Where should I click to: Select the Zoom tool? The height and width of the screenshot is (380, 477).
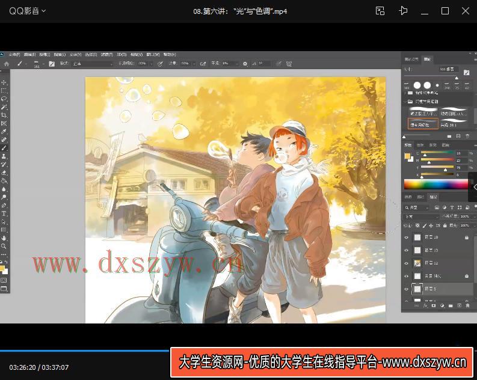pyautogui.click(x=4, y=247)
